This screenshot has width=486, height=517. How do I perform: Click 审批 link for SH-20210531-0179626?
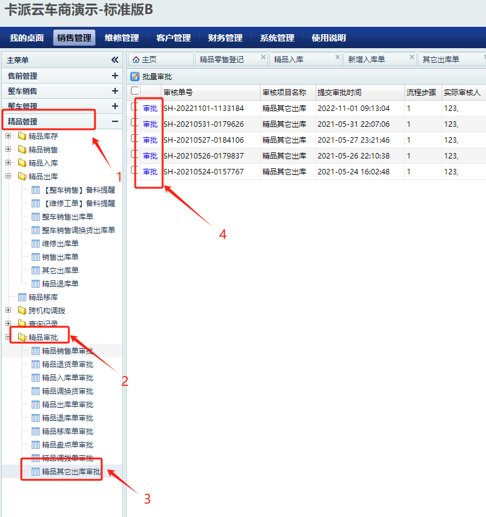(x=150, y=124)
